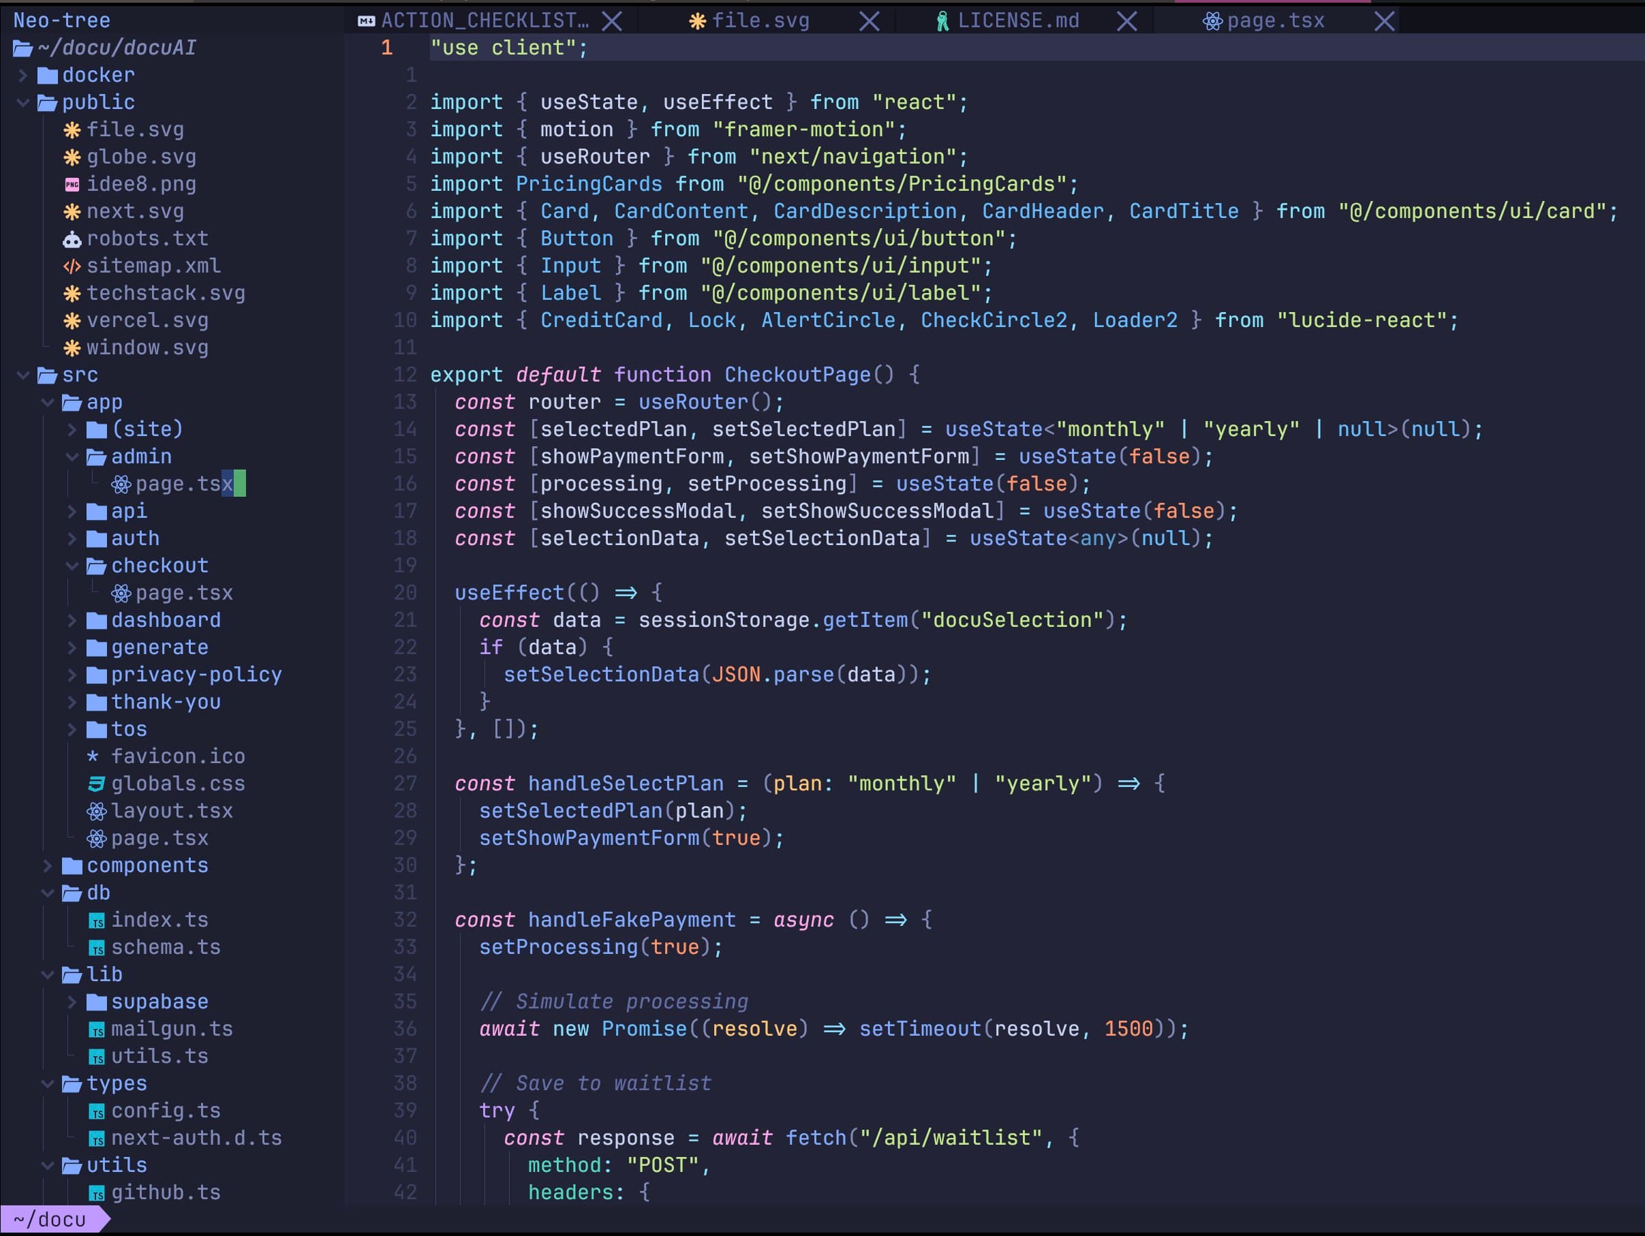The image size is (1645, 1236).
Task: Click the TS icon beside mailgun.ts
Action: click(97, 1030)
